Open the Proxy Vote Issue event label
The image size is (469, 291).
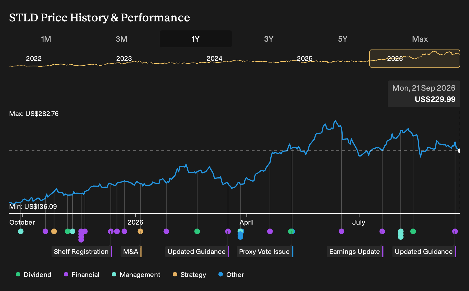[x=264, y=252]
